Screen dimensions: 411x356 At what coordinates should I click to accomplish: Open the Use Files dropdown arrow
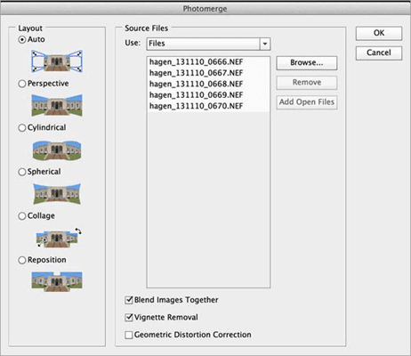click(x=265, y=44)
